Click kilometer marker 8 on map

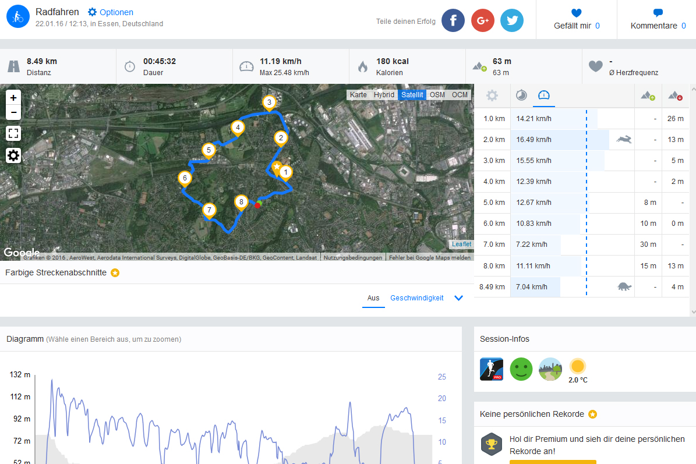(241, 203)
